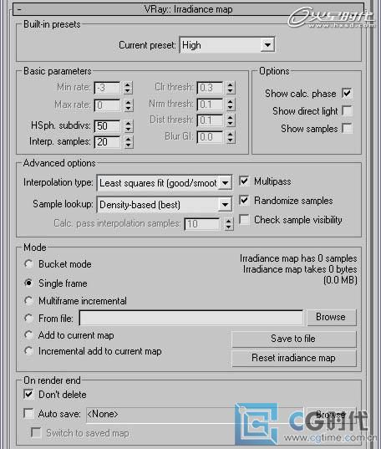Image resolution: width=381 pixels, height=449 pixels.
Task: Enable Check sample visibility
Action: click(x=244, y=220)
